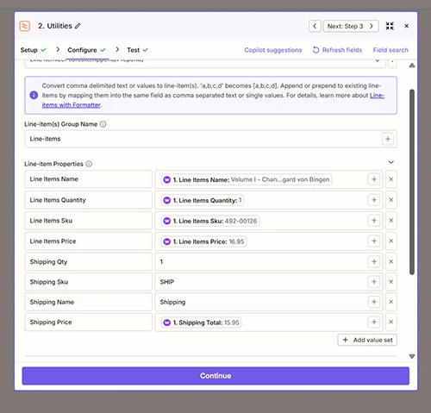Insert data into Group Name field plus
This screenshot has width=431, height=413.
pyautogui.click(x=388, y=139)
